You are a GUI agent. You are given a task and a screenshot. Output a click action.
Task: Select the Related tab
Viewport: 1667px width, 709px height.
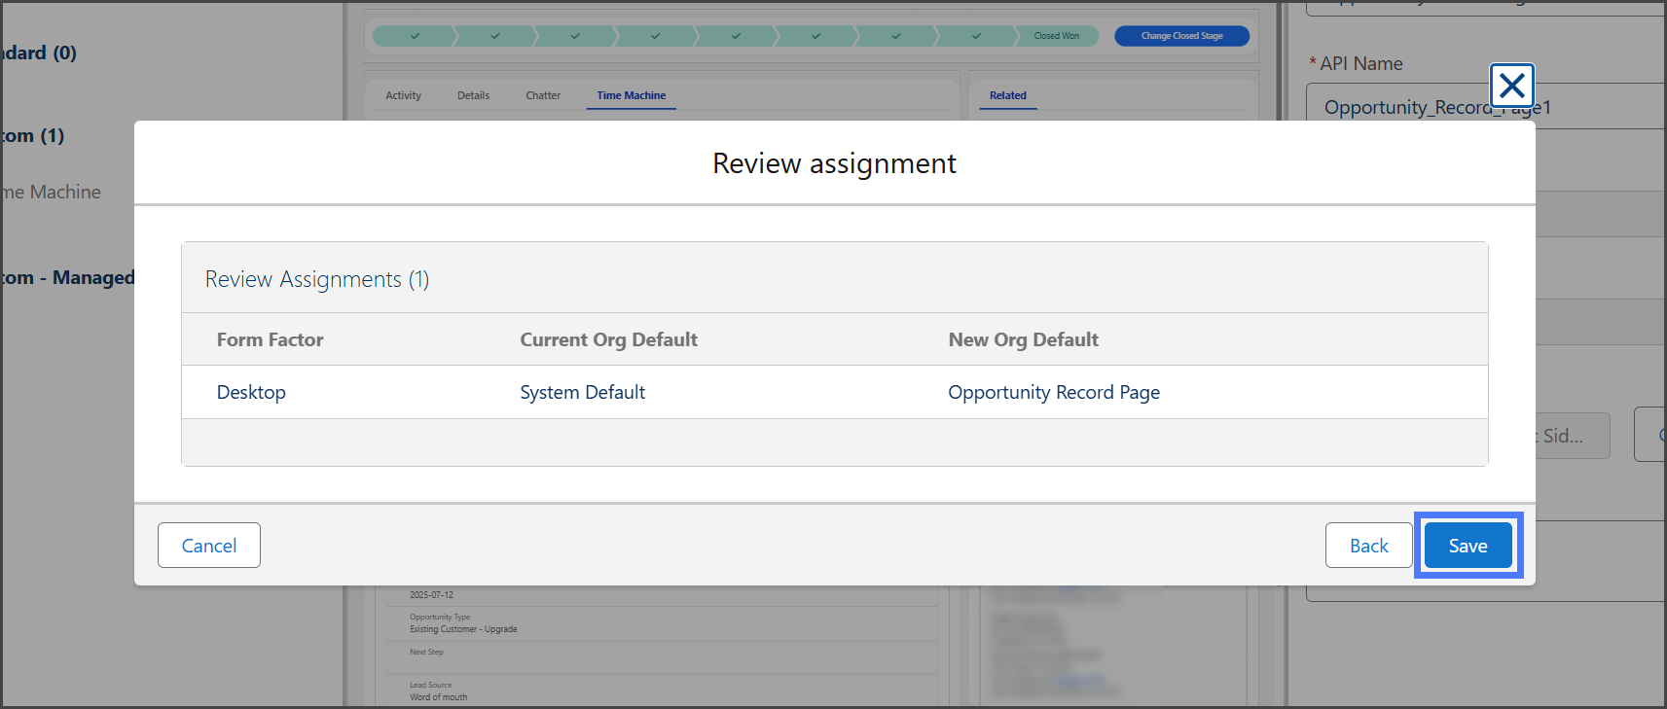click(1007, 95)
